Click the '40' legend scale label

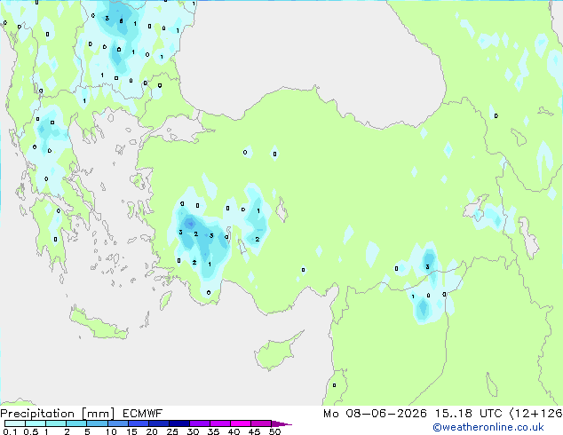234,431
